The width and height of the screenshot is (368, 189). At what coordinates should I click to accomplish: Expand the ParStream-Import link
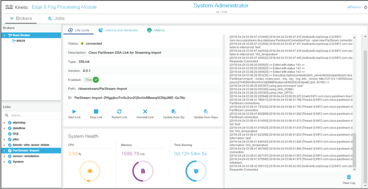pyautogui.click(x=4, y=150)
